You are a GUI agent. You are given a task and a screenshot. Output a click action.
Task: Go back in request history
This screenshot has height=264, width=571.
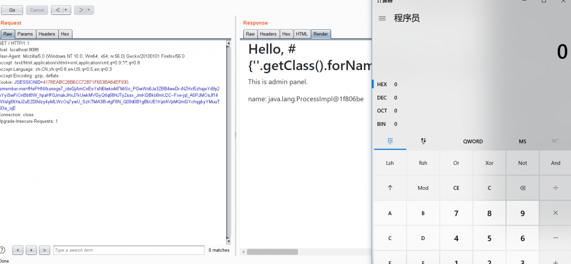[58, 10]
